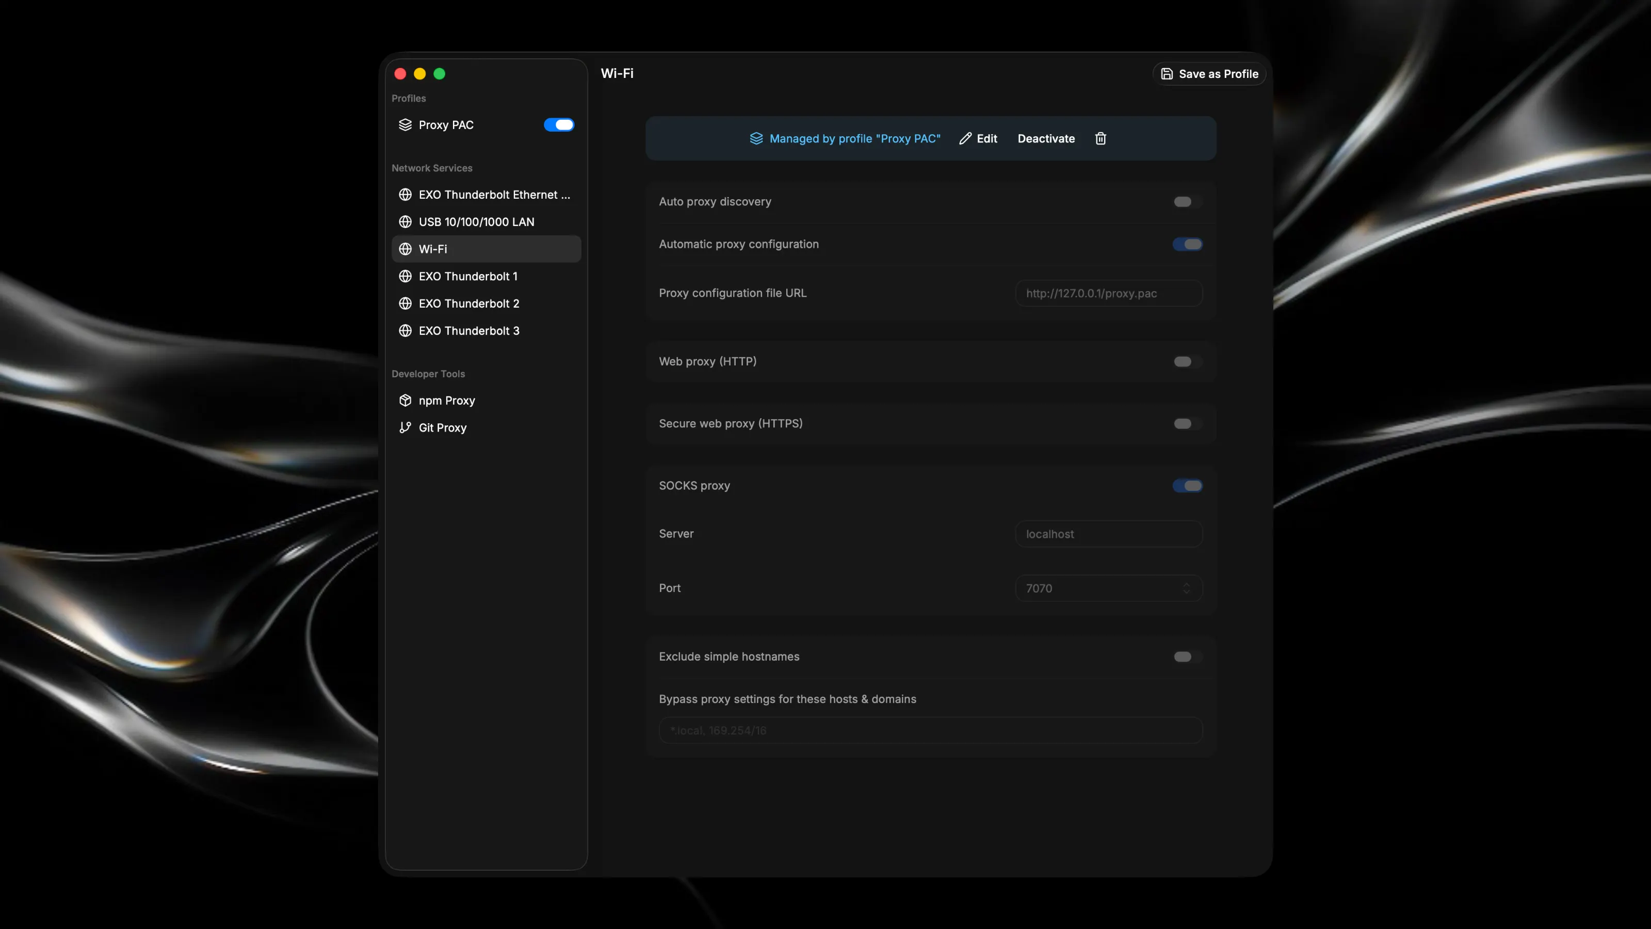This screenshot has height=929, width=1651.
Task: Click the Developer Tools section header
Action: click(428, 374)
